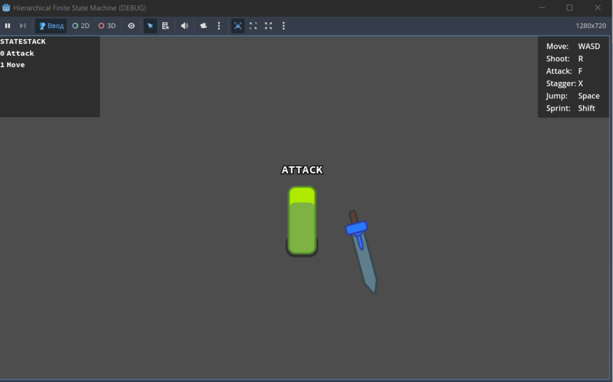
Task: Switch to 2D node selection mode
Action: pos(81,26)
